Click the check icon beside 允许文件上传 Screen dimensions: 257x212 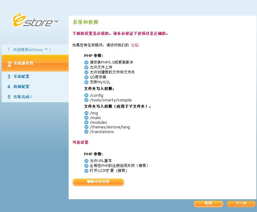(x=86, y=67)
